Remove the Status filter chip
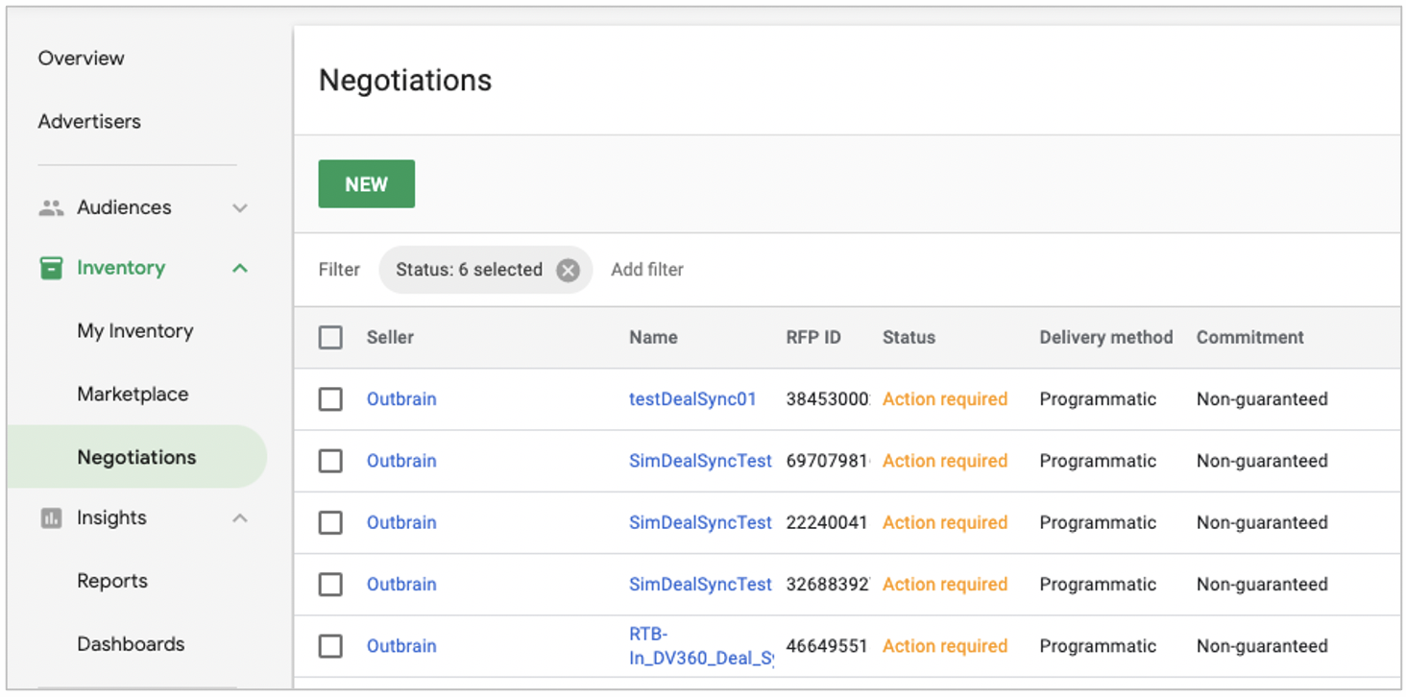This screenshot has width=1406, height=697. tap(568, 270)
